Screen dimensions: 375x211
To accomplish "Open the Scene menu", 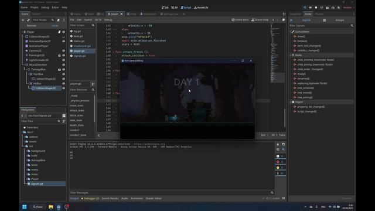I will 24,8.
